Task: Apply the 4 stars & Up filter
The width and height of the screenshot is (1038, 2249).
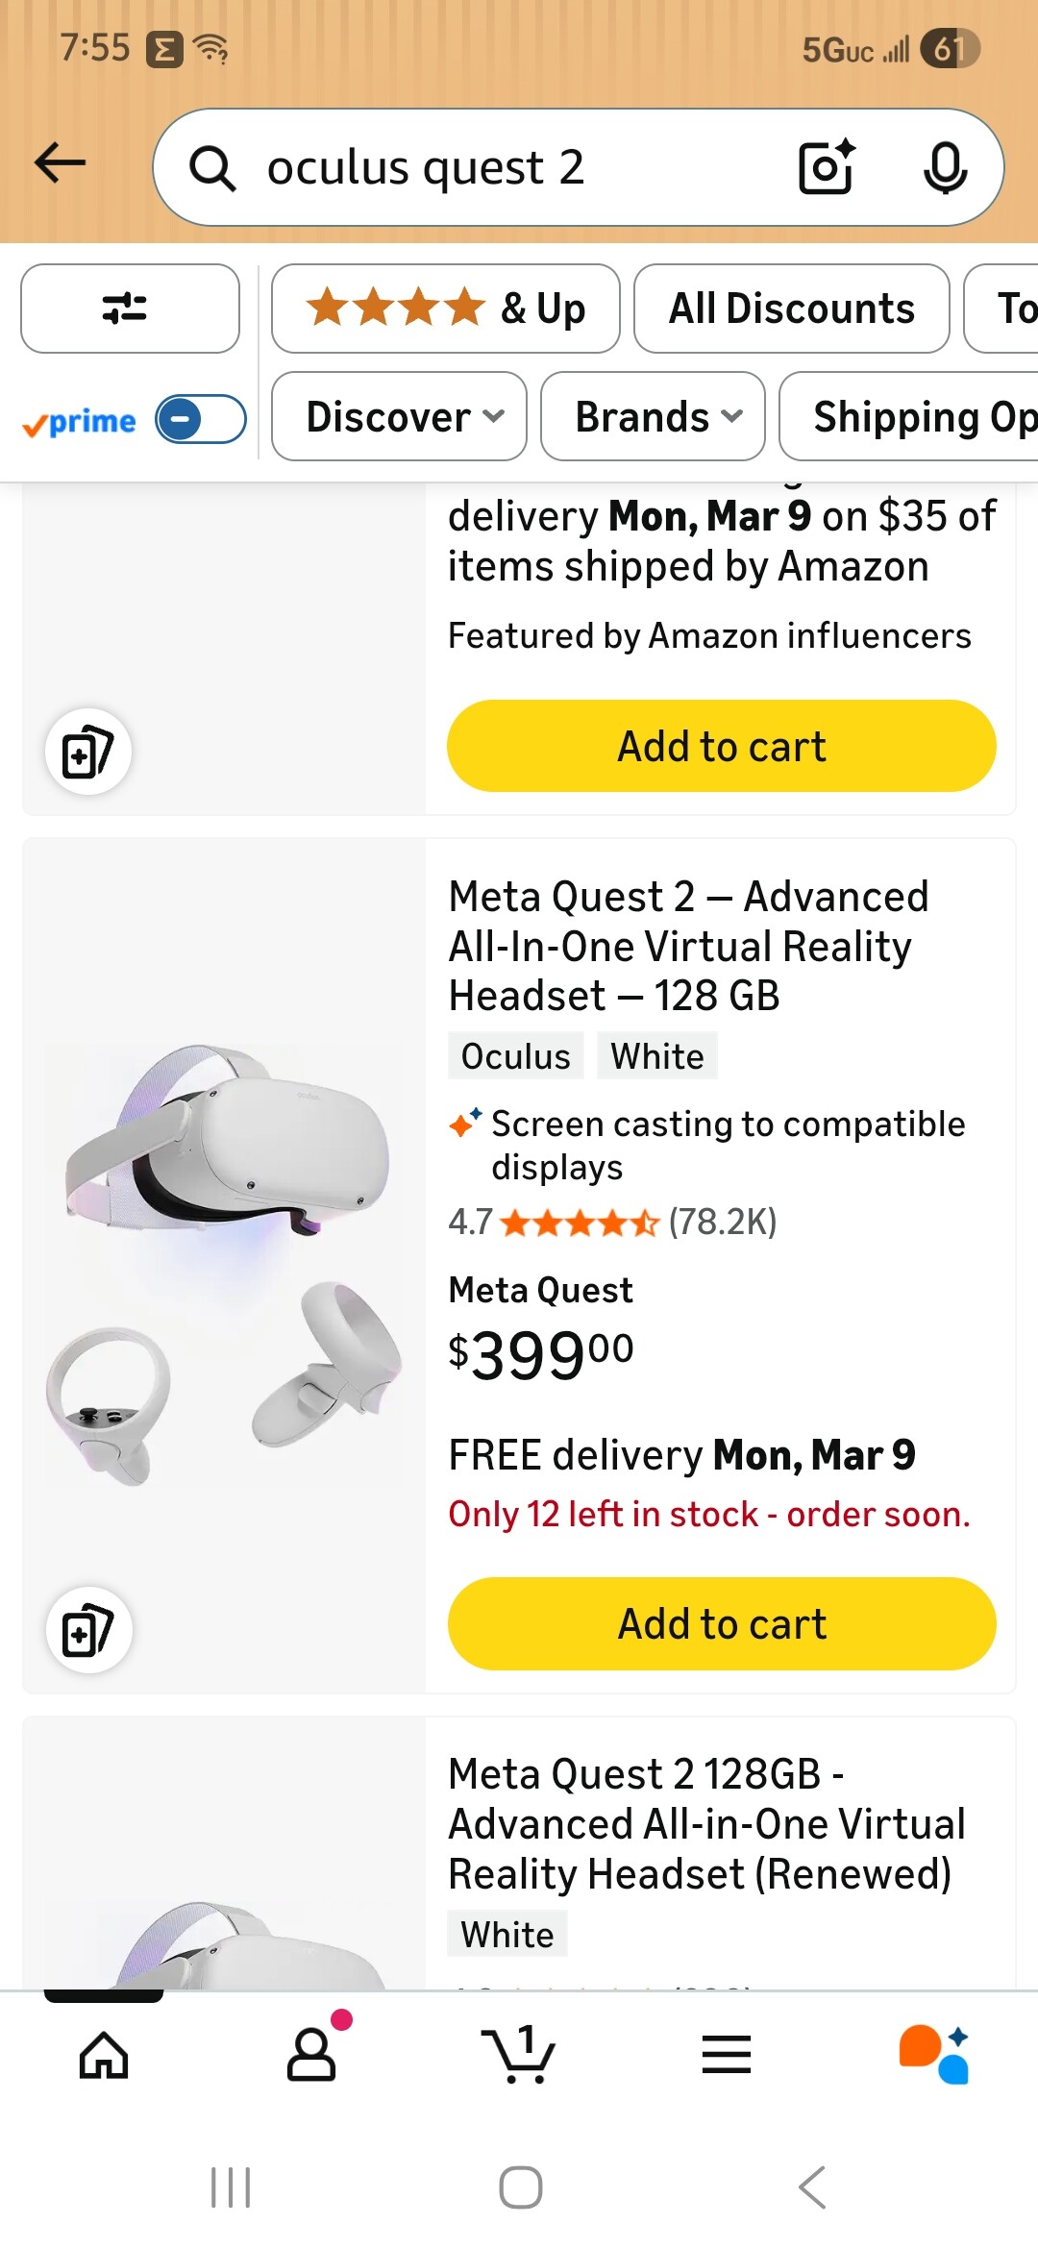Action: click(x=445, y=309)
